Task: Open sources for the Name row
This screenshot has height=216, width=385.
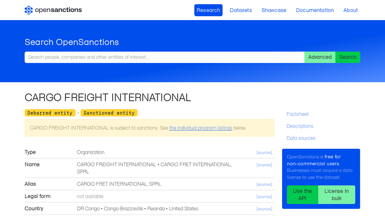Action: tap(264, 165)
